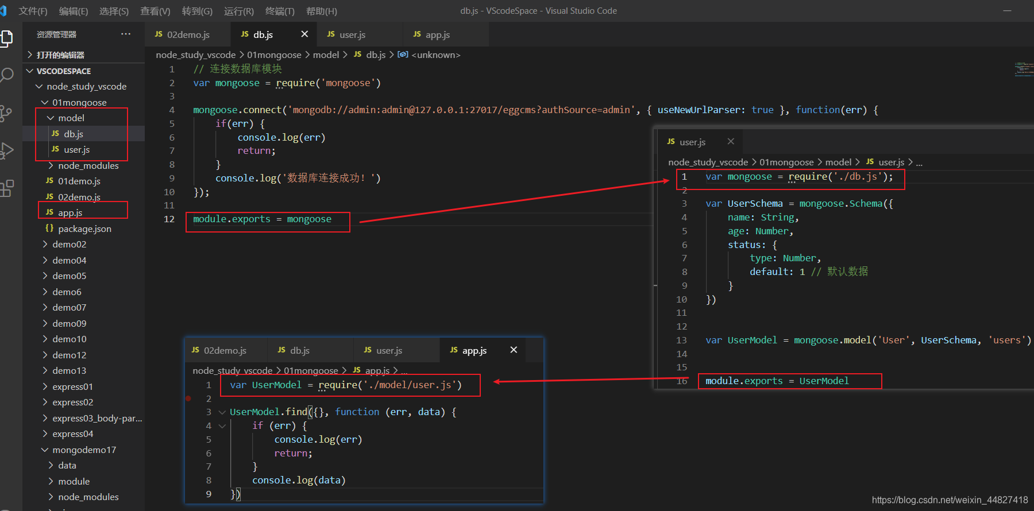The image size is (1034, 511).
Task: Open the 查看(V) menu
Action: 155,11
